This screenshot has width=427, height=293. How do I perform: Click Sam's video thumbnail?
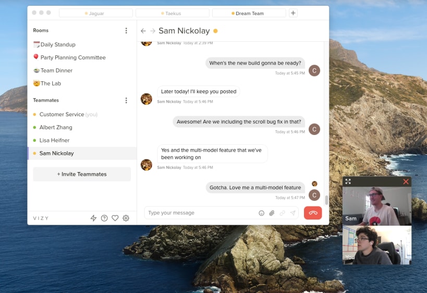[x=377, y=206]
